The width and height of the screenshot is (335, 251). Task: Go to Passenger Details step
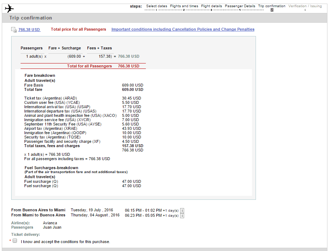pyautogui.click(x=240, y=6)
